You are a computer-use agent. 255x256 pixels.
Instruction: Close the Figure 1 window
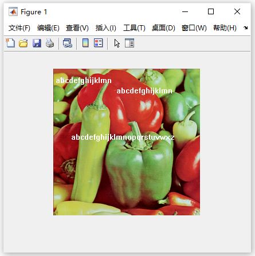pyautogui.click(x=237, y=11)
